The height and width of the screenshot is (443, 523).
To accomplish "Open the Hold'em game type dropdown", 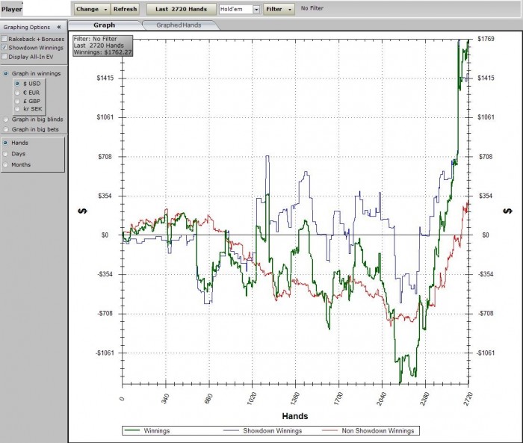I will point(256,10).
